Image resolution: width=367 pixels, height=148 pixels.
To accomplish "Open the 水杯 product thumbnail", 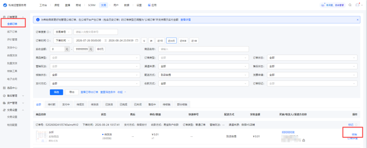I will pos(41,136).
